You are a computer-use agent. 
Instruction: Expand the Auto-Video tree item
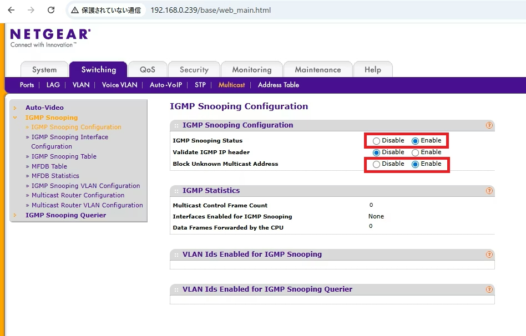(13, 107)
